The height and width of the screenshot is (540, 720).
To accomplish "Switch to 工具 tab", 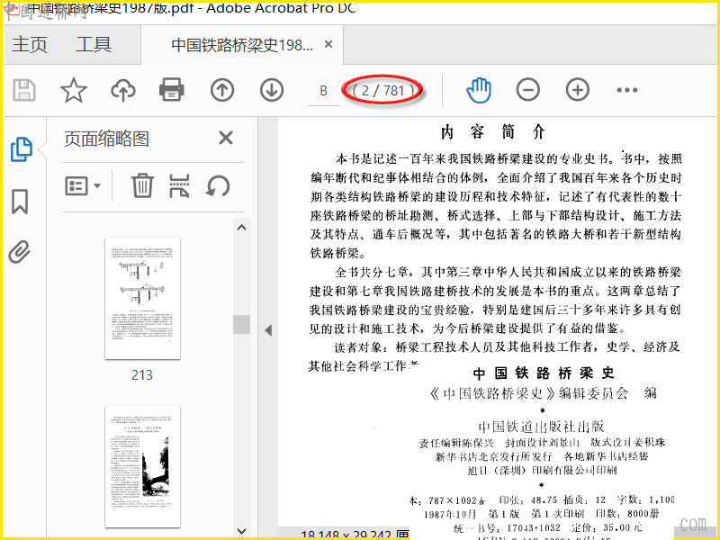I will point(94,44).
